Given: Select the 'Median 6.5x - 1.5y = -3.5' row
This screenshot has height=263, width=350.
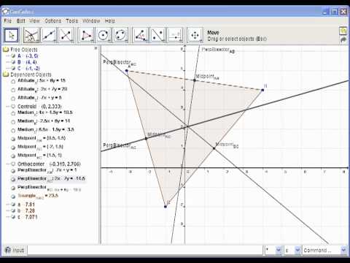Looking at the screenshot, I should 46,130.
